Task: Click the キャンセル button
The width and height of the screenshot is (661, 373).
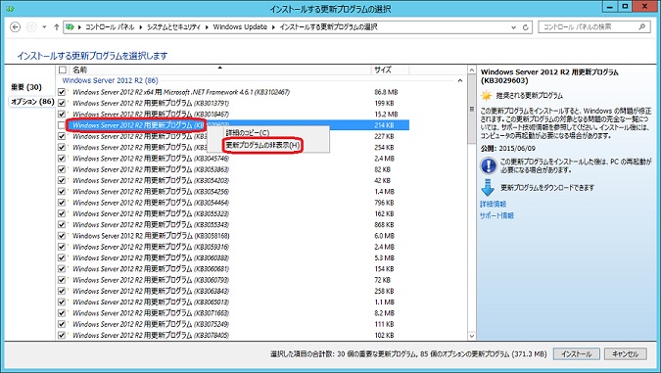Action: [625, 354]
